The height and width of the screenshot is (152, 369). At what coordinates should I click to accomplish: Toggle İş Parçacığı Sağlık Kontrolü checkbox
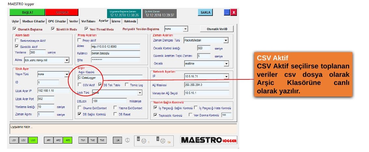155,108
